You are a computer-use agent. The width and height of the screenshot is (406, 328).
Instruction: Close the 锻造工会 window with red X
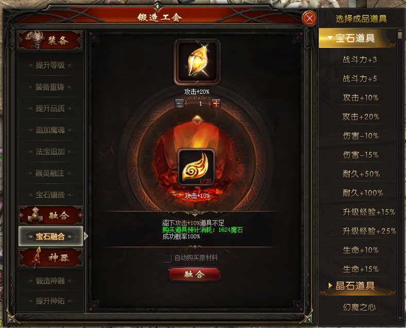pos(309,18)
